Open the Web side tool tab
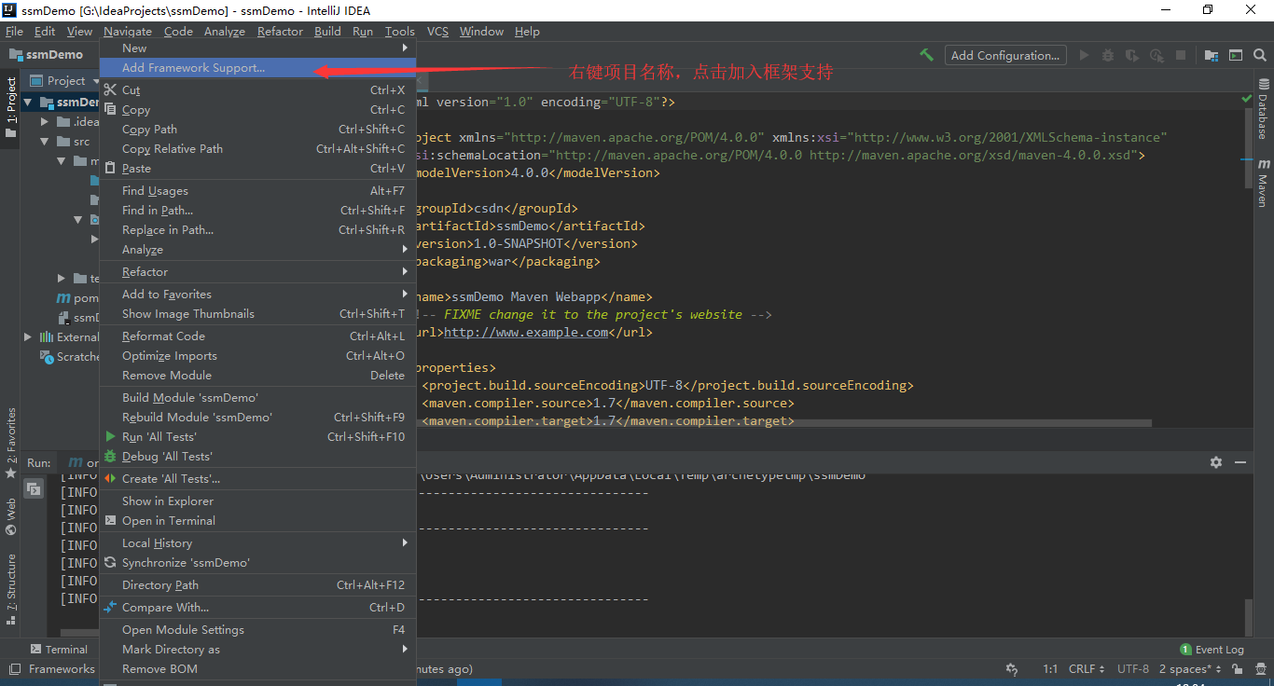 pos(11,515)
